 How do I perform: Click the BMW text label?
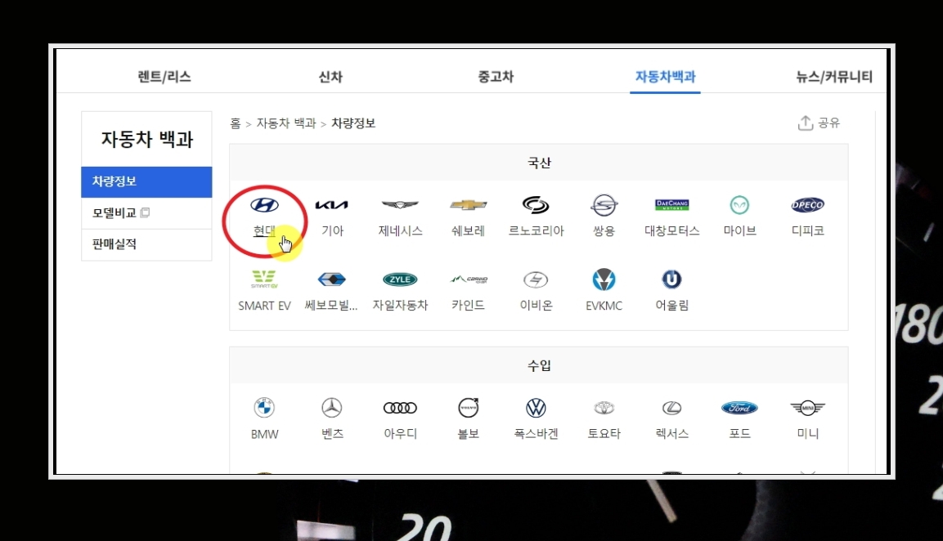tap(265, 434)
